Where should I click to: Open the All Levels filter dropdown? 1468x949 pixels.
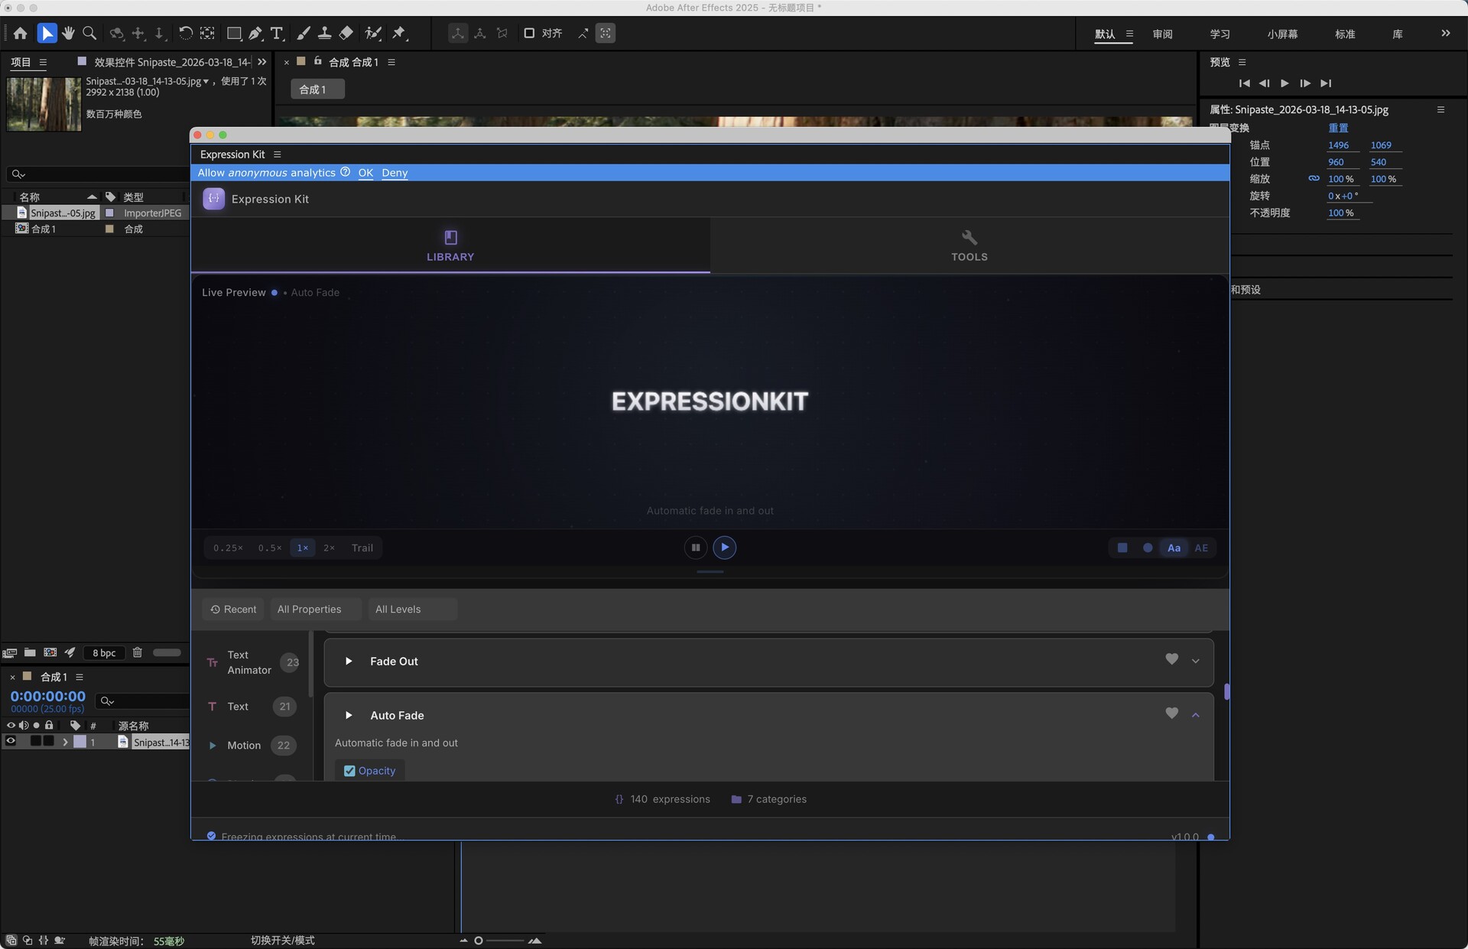pyautogui.click(x=411, y=609)
